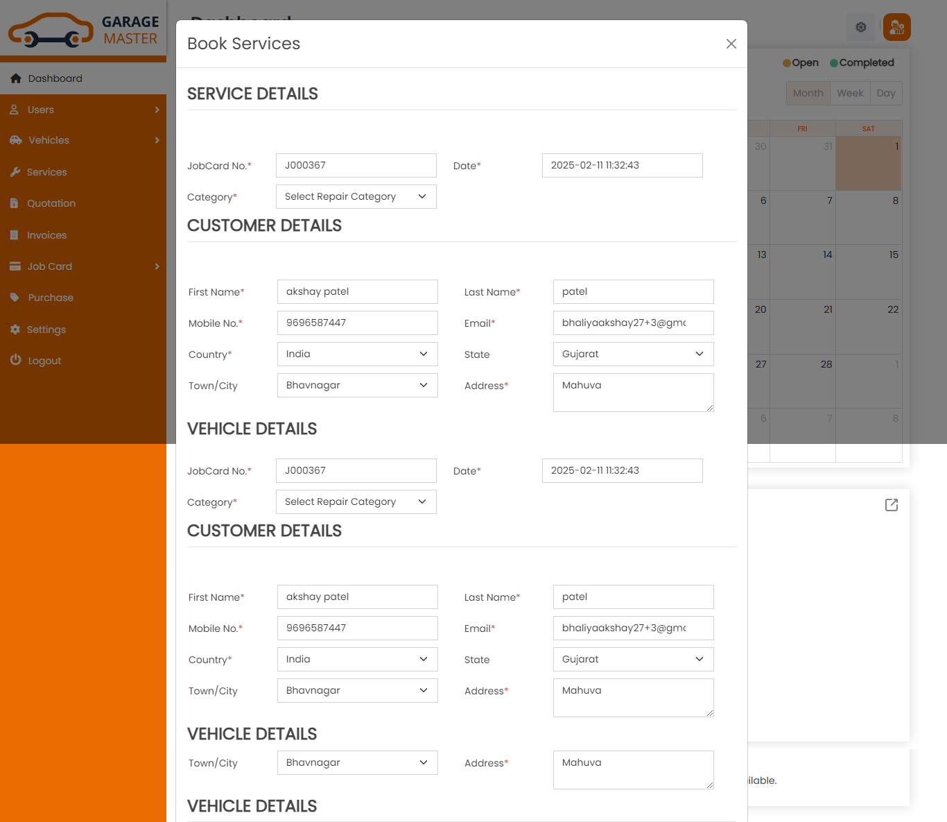
Task: Close the Book Services dialog
Action: [x=731, y=44]
